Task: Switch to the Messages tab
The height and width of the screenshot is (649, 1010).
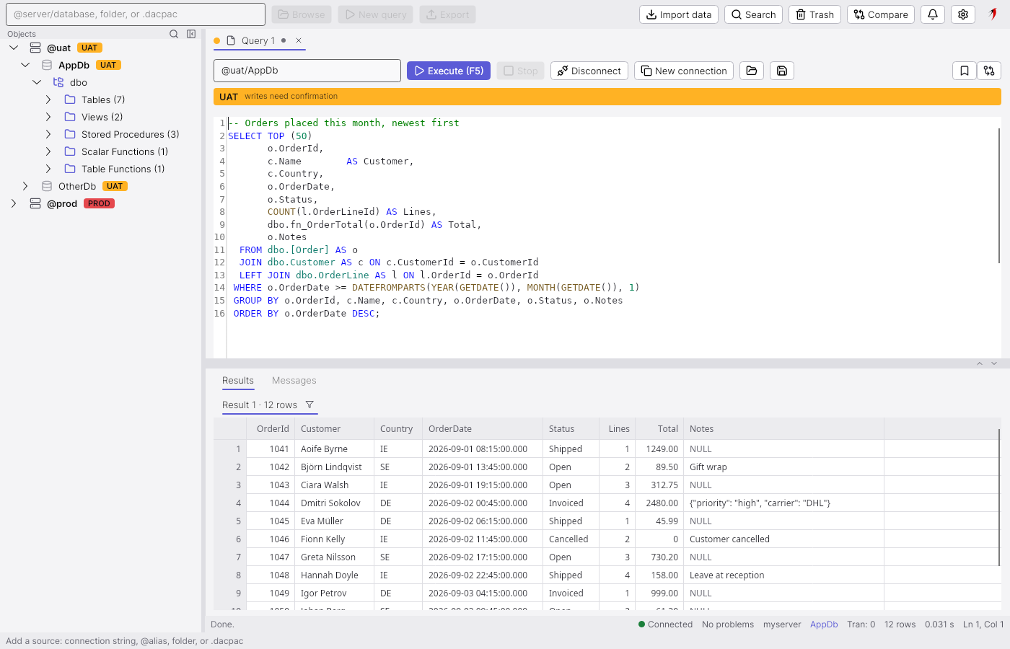Action: (x=294, y=380)
